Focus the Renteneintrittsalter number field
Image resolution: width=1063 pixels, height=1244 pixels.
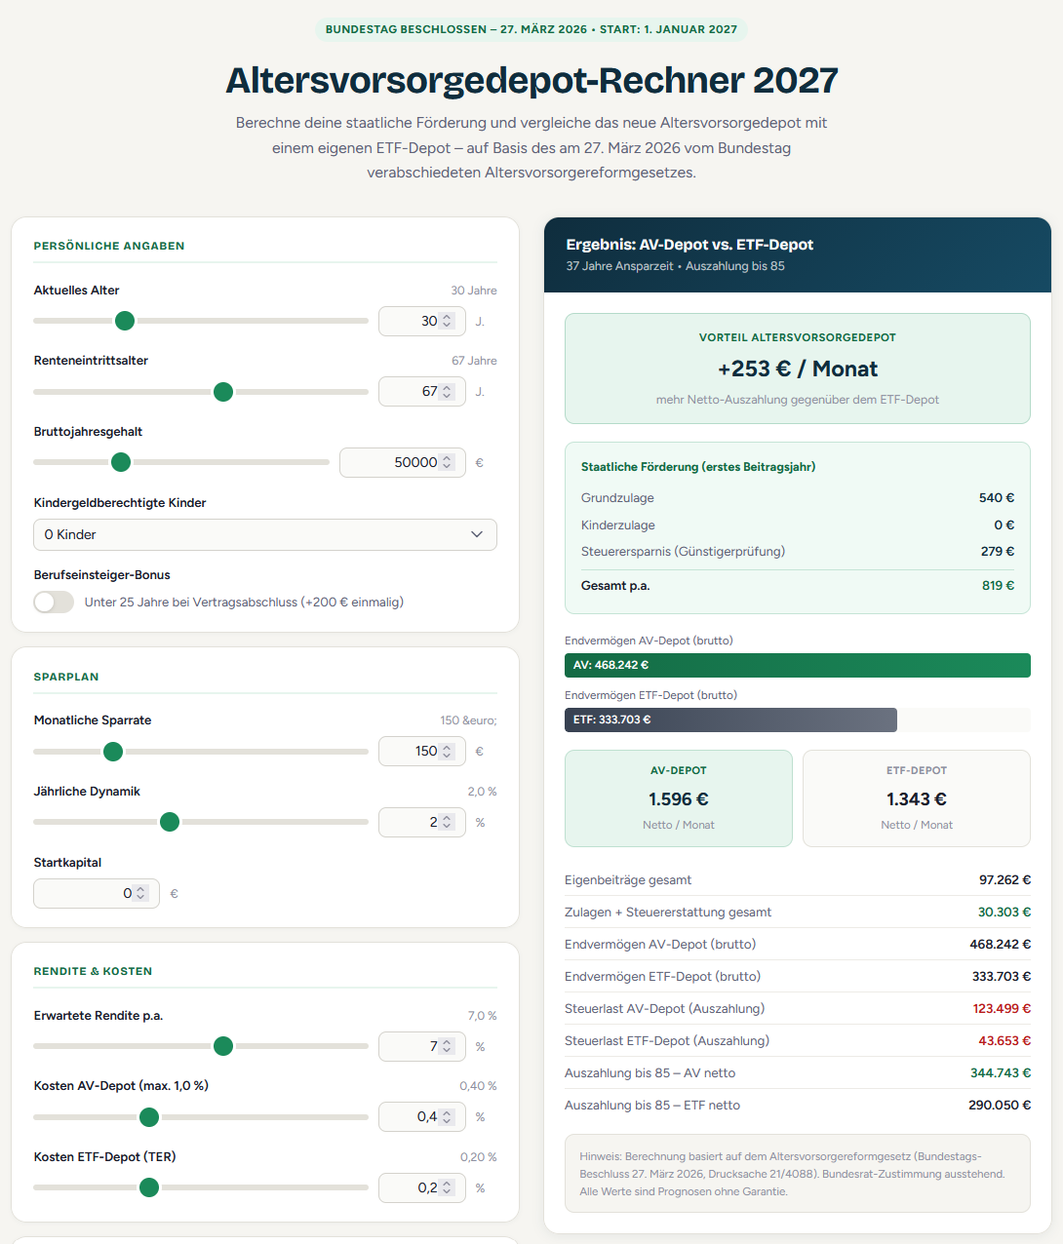tap(422, 391)
